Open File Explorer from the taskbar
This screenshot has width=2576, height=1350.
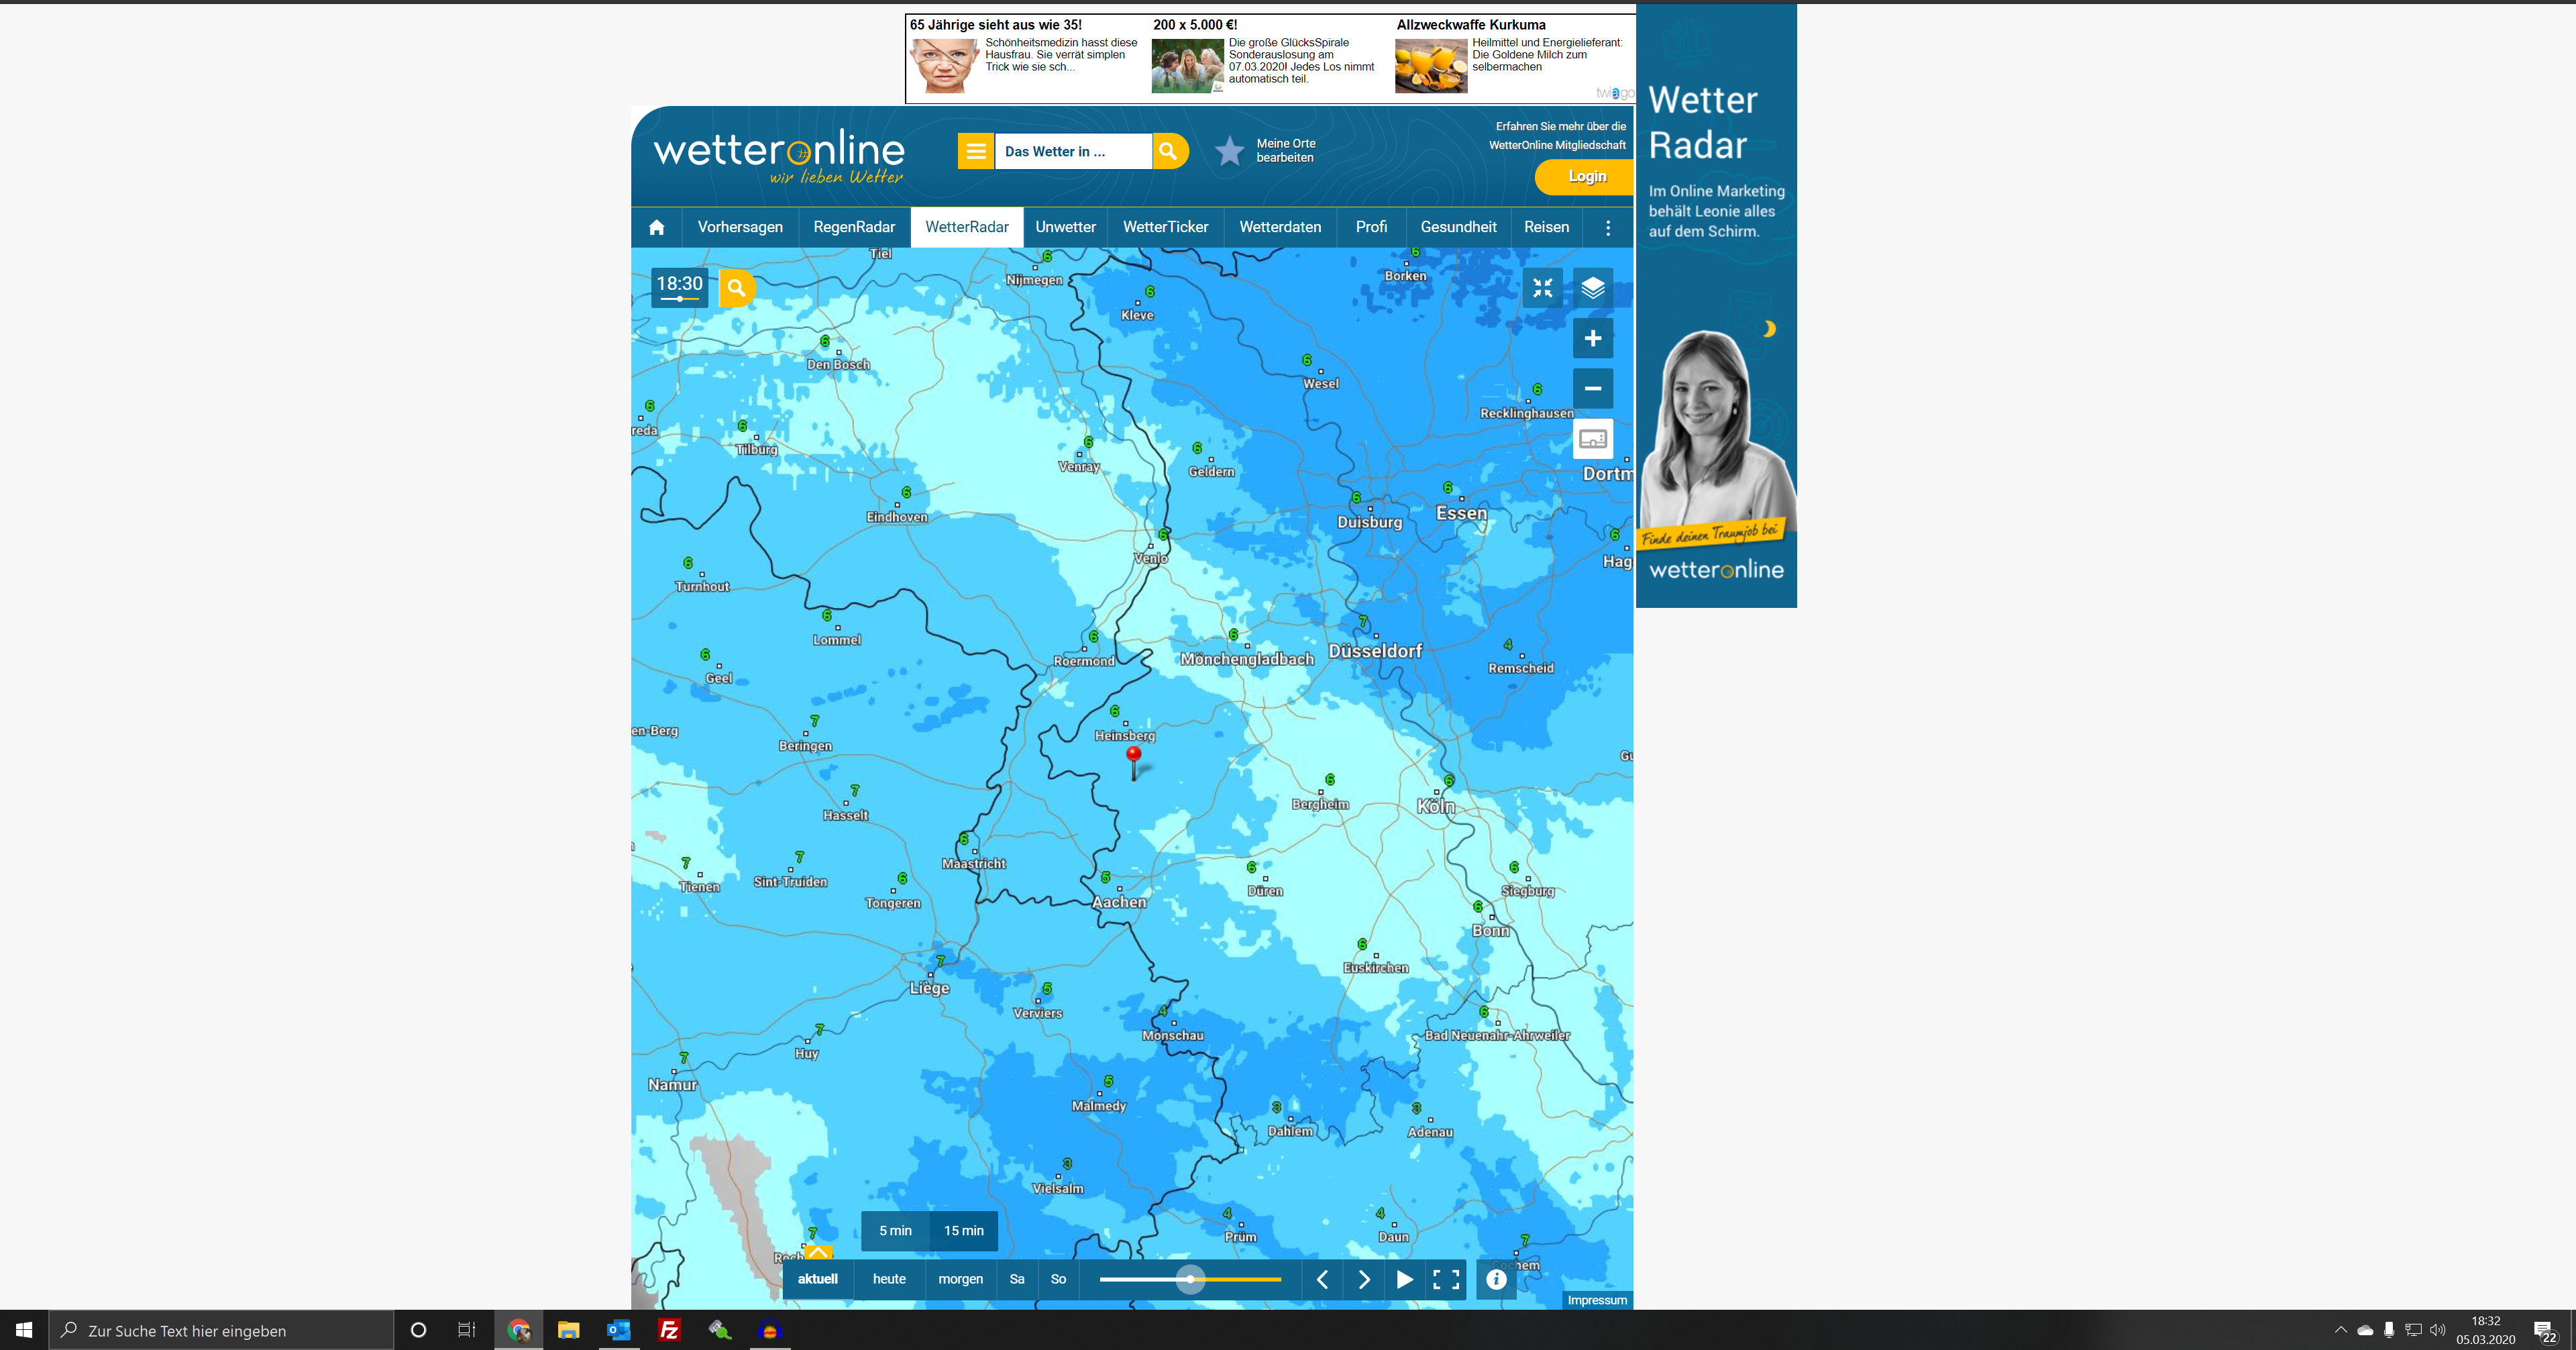[x=568, y=1330]
